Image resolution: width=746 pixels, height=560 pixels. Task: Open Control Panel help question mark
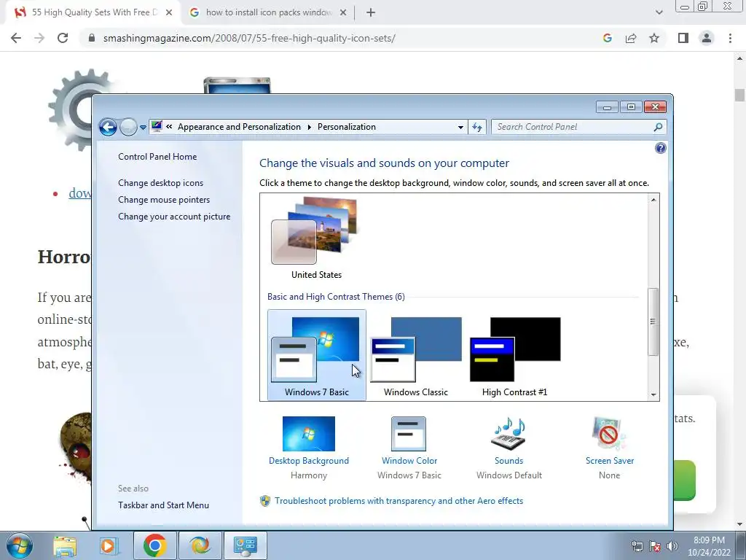[660, 148]
